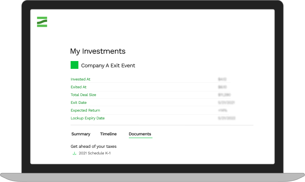
Task: Select the Exited At label
Action: (x=78, y=87)
